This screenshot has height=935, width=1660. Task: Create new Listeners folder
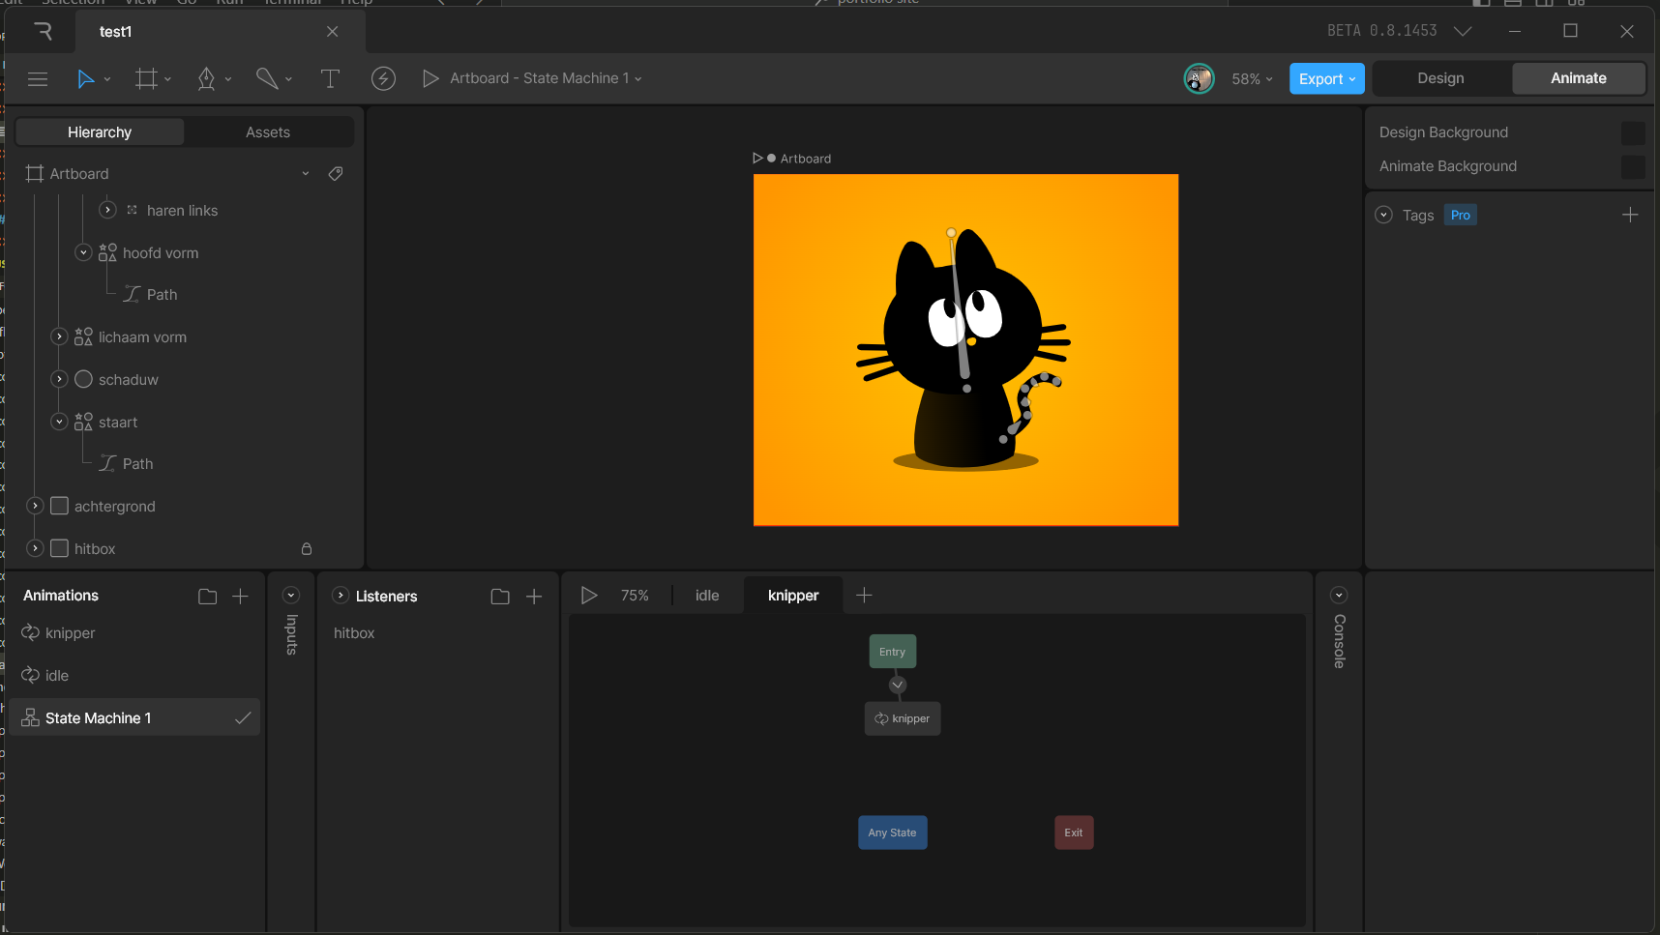(500, 597)
